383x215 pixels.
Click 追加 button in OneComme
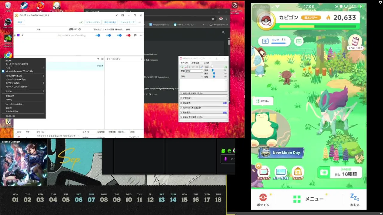[20, 22]
